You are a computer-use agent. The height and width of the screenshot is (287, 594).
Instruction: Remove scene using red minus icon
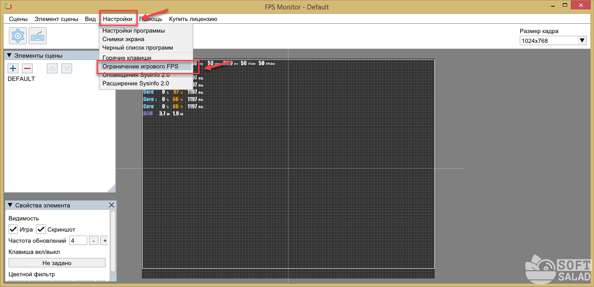tap(27, 68)
